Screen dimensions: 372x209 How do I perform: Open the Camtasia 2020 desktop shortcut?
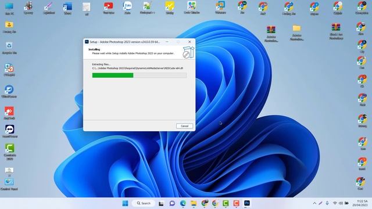click(x=10, y=152)
